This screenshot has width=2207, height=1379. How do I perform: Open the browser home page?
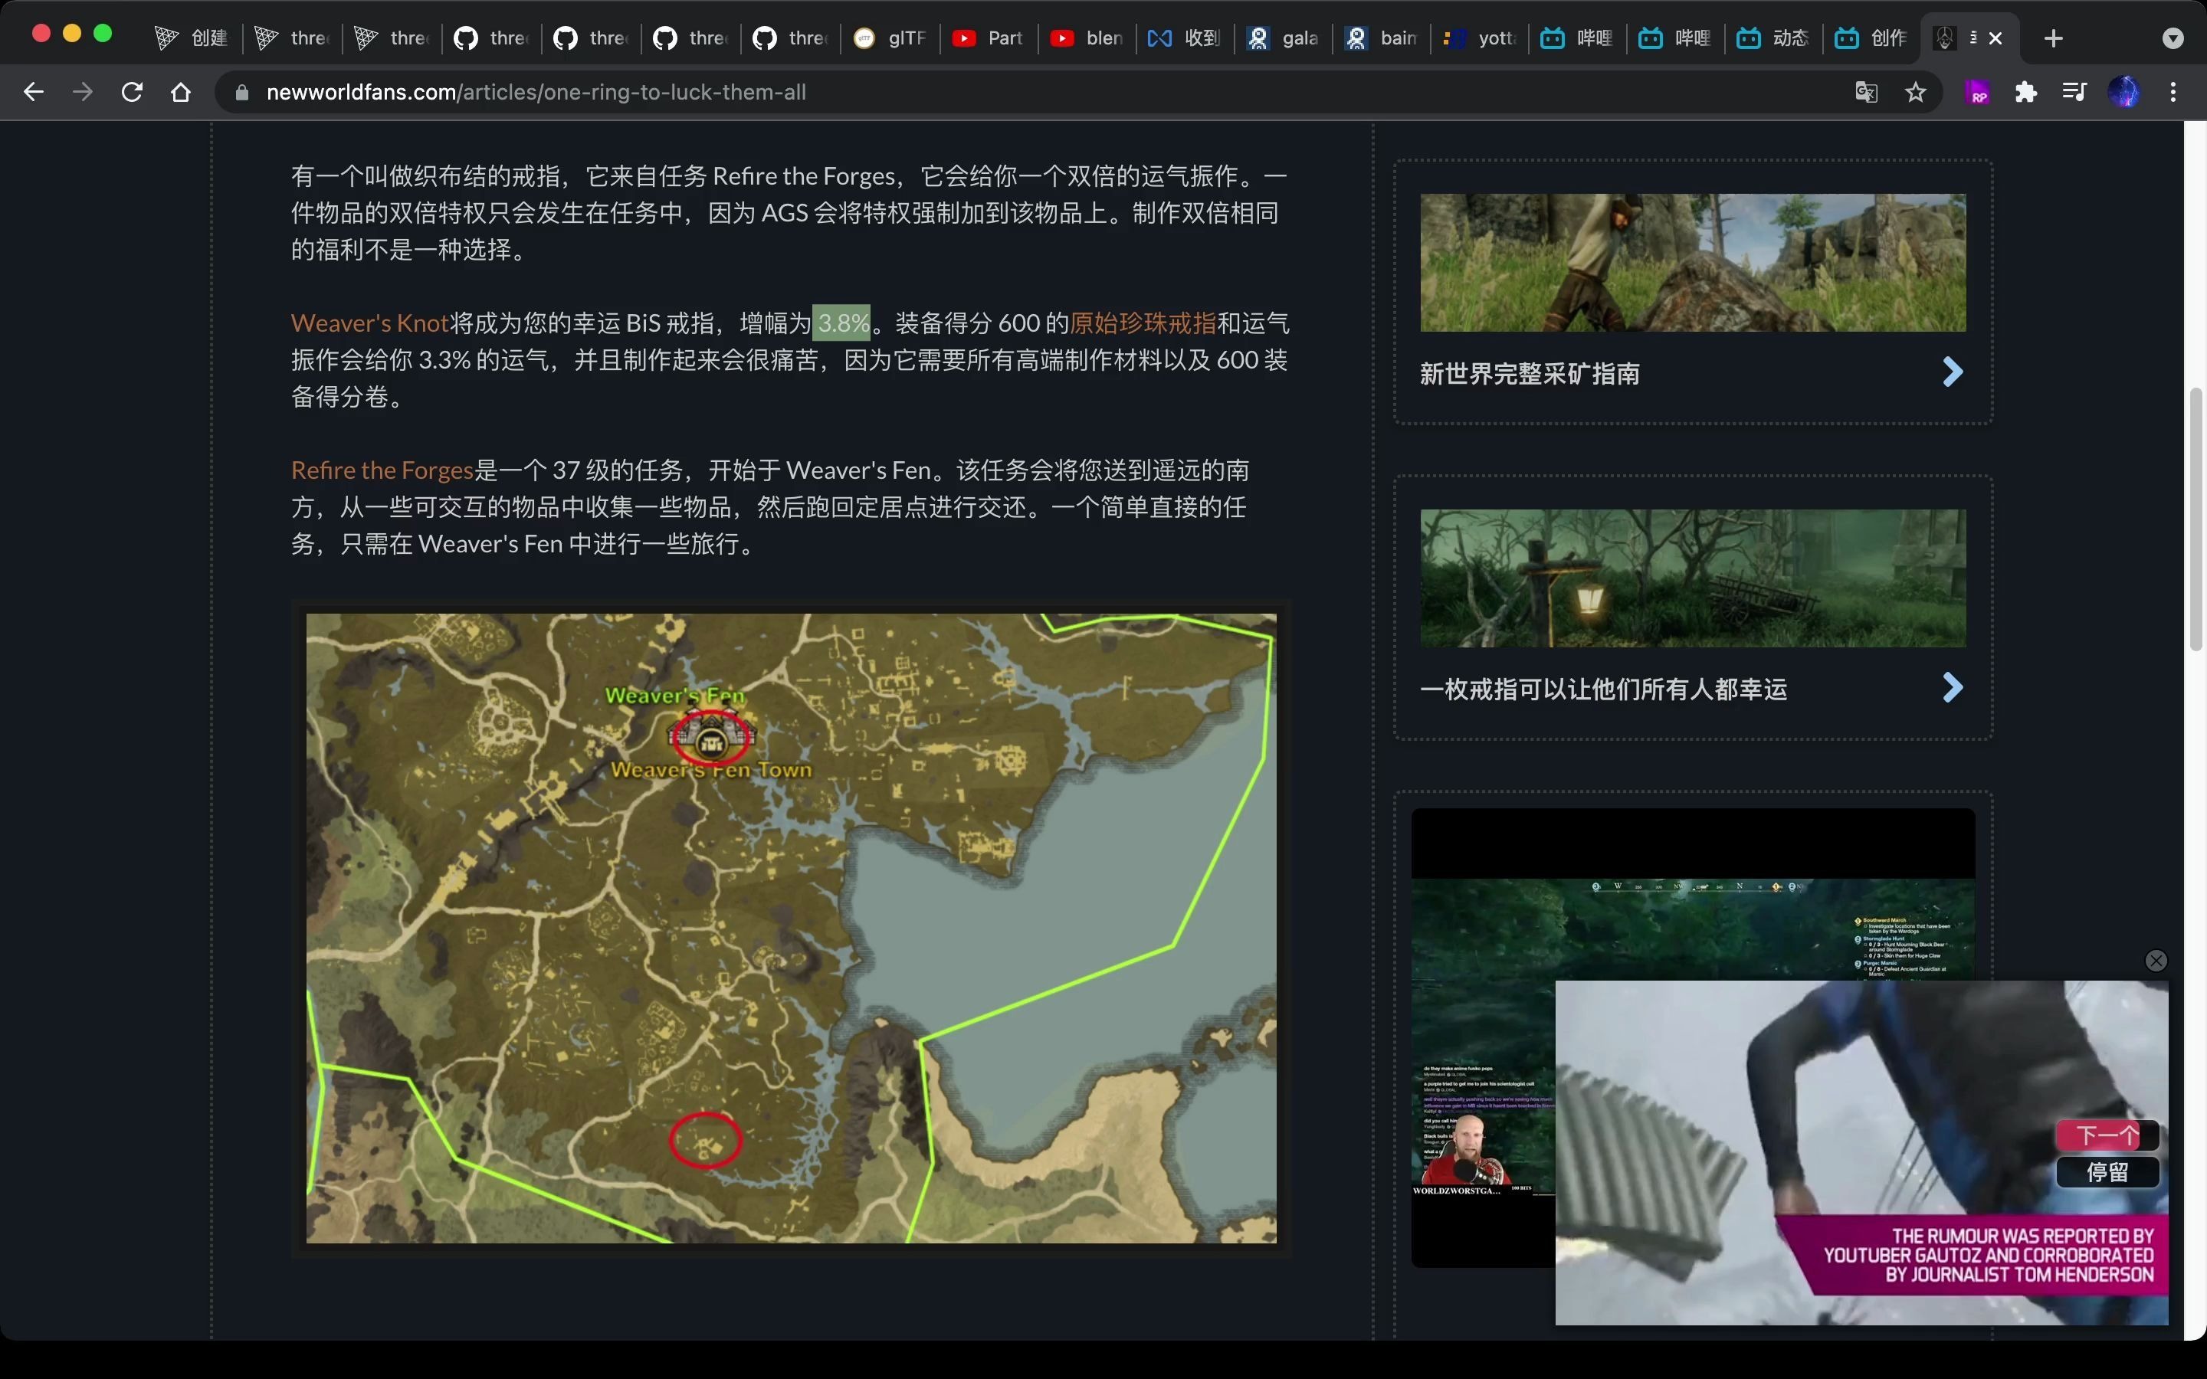click(x=181, y=92)
